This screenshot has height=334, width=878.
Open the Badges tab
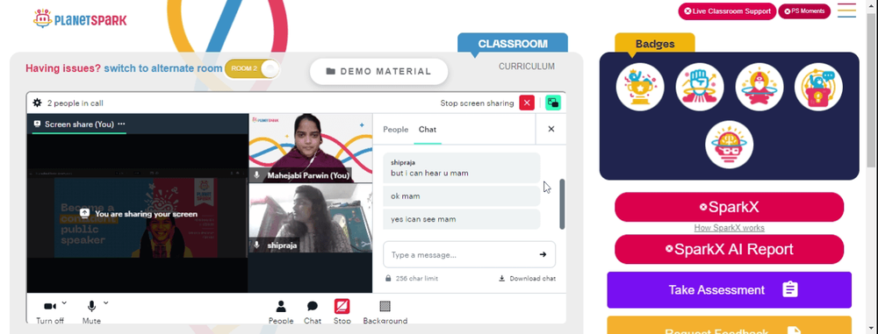click(655, 44)
